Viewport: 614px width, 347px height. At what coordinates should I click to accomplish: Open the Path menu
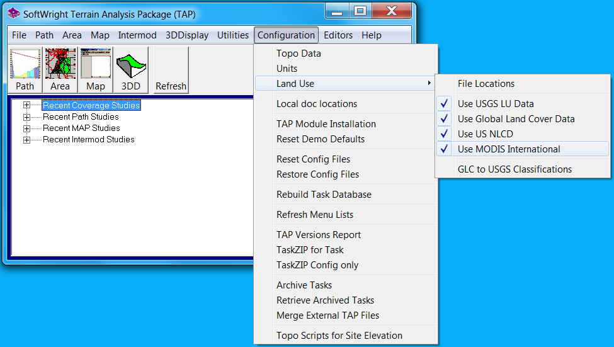point(44,35)
